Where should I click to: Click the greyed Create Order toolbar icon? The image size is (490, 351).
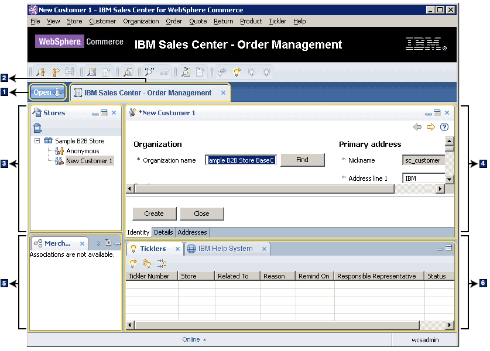[x=106, y=72]
